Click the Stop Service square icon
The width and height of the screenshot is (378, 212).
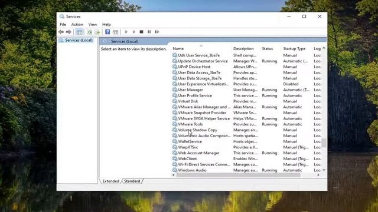[142, 32]
